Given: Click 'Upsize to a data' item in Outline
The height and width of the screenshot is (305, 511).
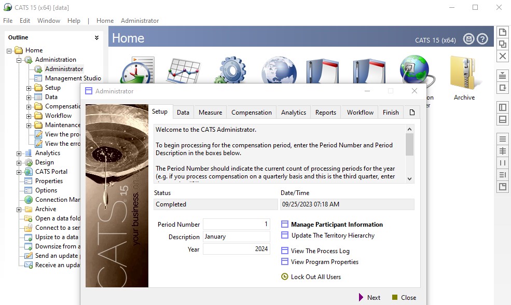Looking at the screenshot, I should point(52,237).
